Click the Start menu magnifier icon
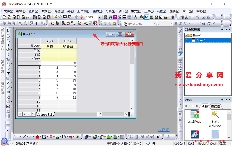This screenshot has height=146, width=232. pos(4,142)
